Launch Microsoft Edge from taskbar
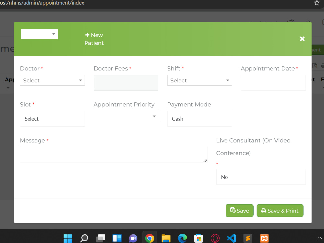Image resolution: width=324 pixels, height=243 pixels. pos(182,238)
